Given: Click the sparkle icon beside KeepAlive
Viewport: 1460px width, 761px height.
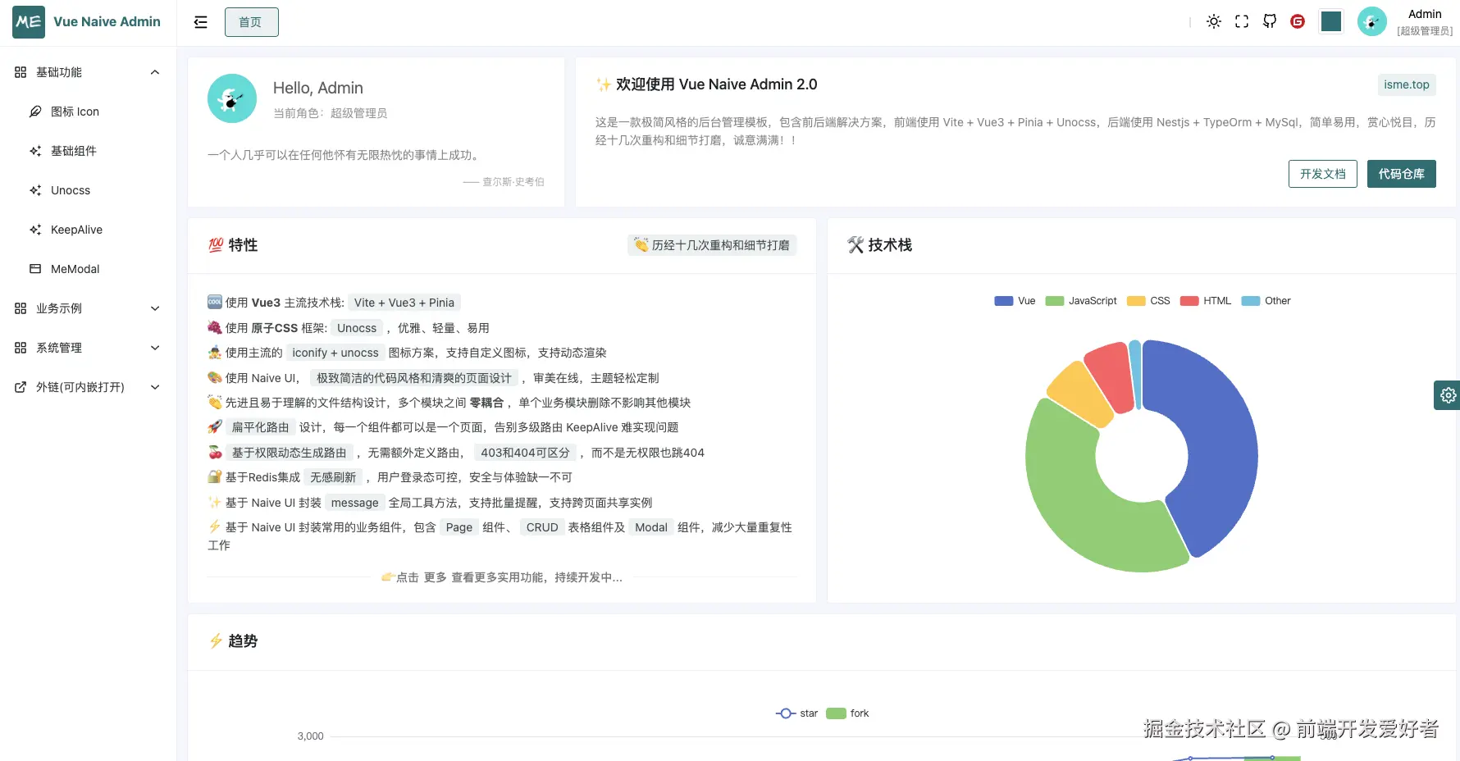Looking at the screenshot, I should pos(35,230).
